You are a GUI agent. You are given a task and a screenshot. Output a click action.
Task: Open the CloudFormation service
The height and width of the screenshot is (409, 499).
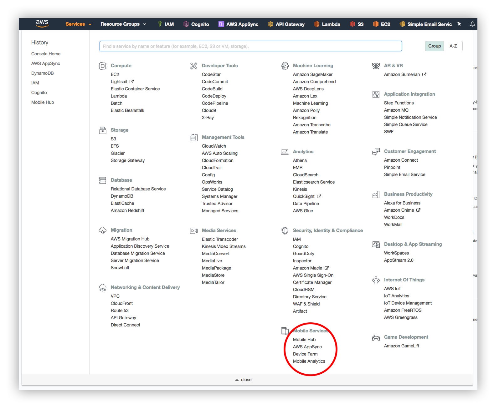218,160
